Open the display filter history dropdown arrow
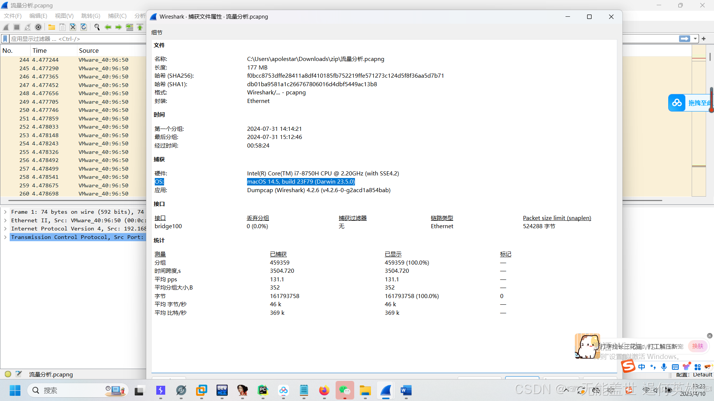714x401 pixels. tap(695, 39)
